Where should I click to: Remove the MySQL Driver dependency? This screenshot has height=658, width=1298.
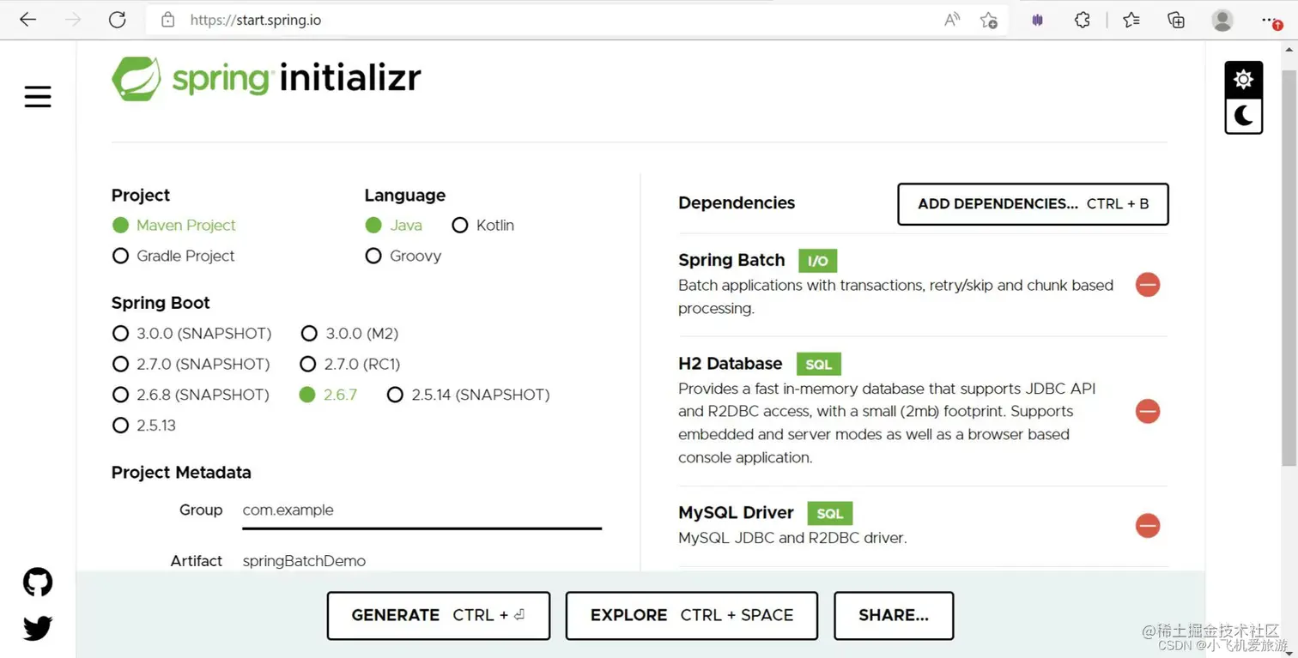click(1148, 526)
